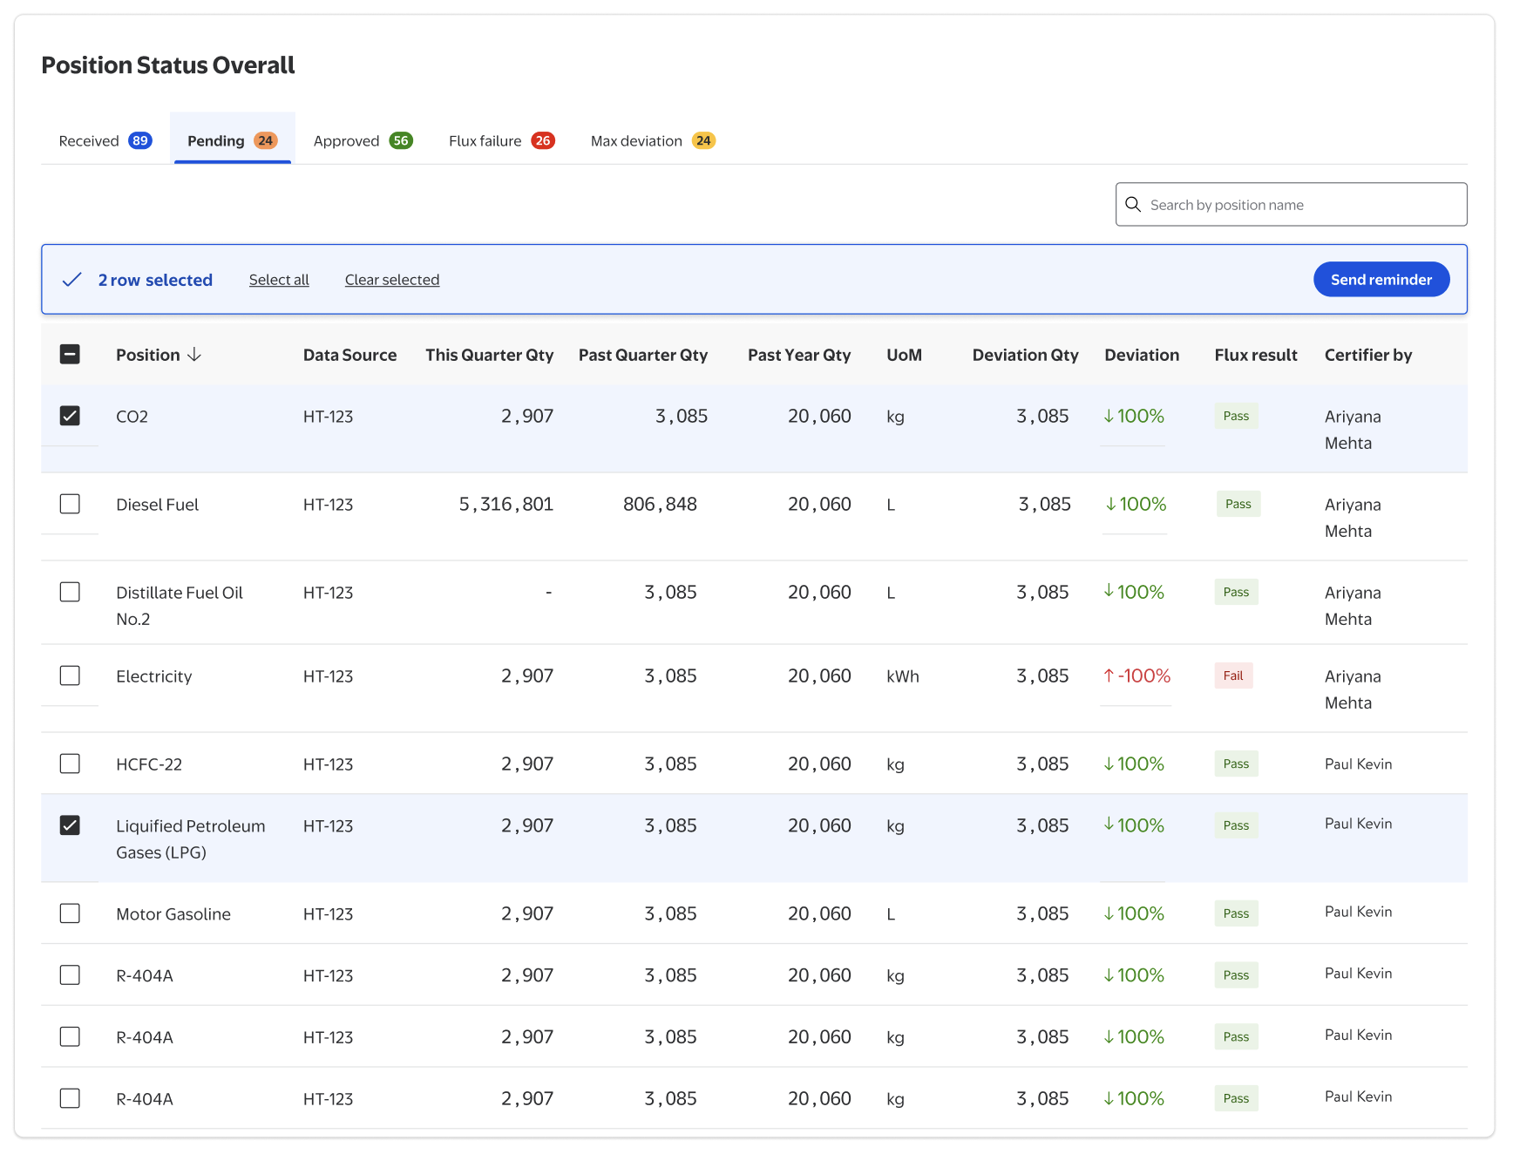This screenshot has width=1513, height=1161.
Task: Click the search magnifier icon
Action: click(x=1133, y=205)
